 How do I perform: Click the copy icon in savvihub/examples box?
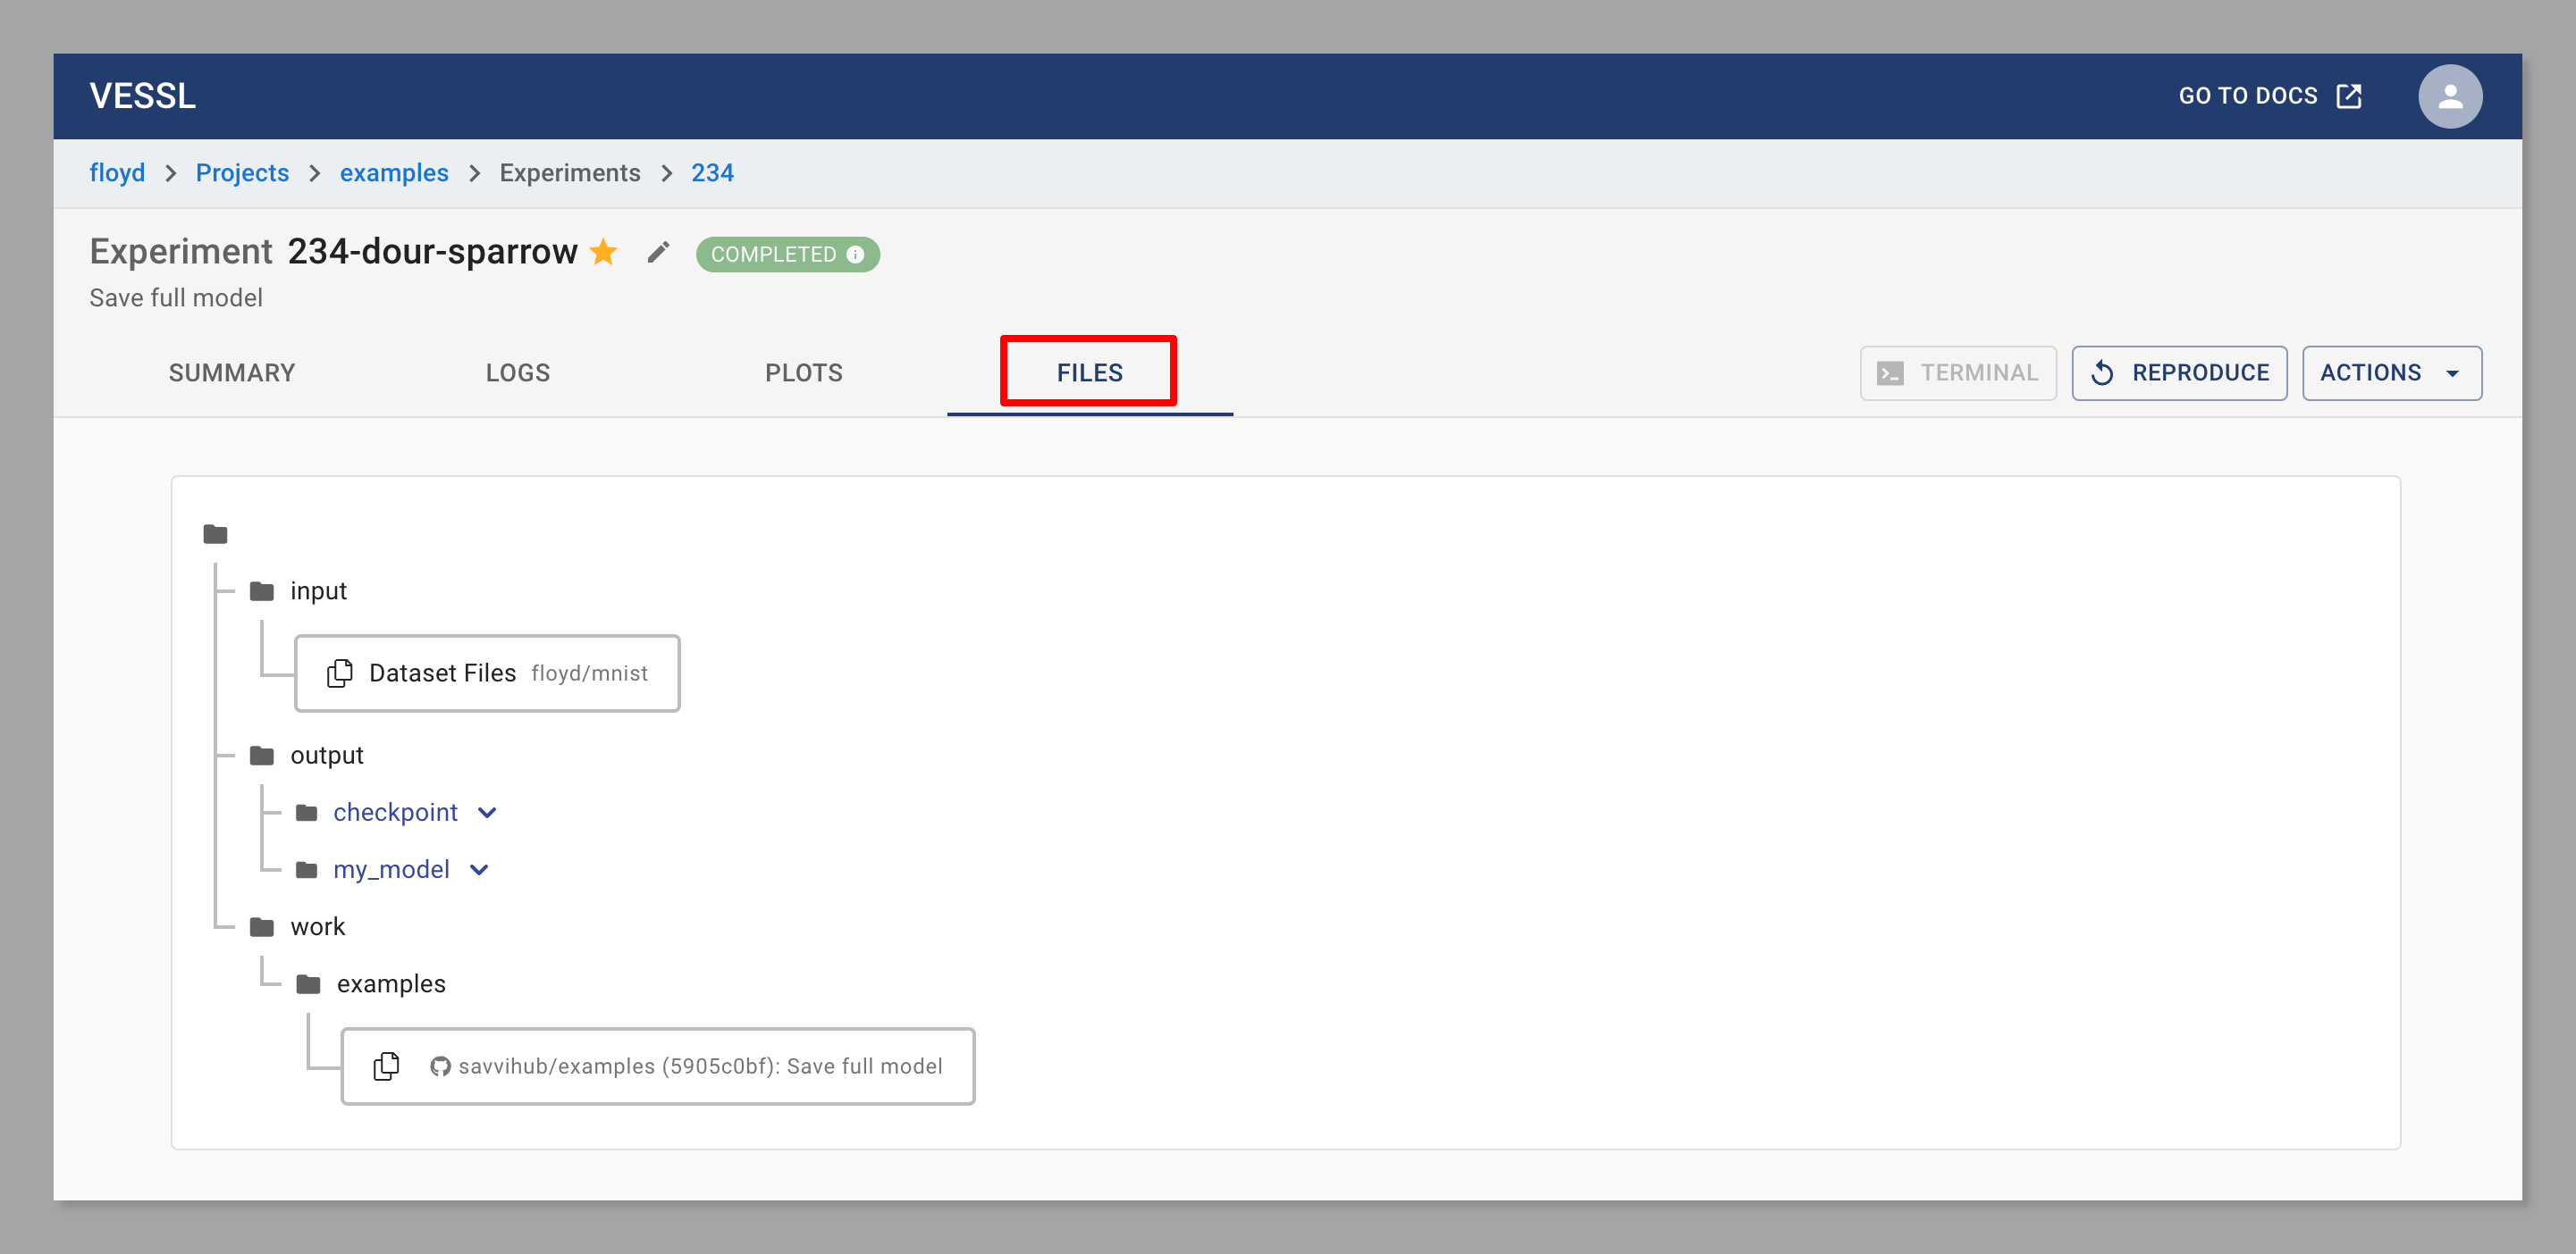tap(386, 1066)
